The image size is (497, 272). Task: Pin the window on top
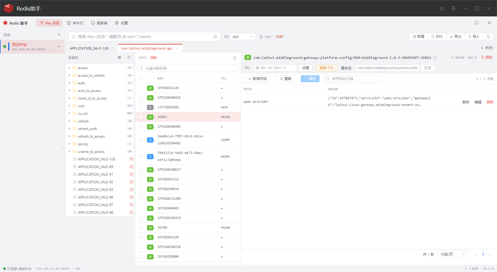point(453,8)
